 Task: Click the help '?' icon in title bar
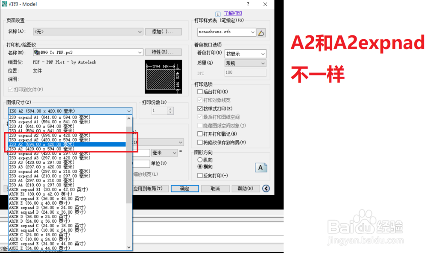(x=248, y=4)
